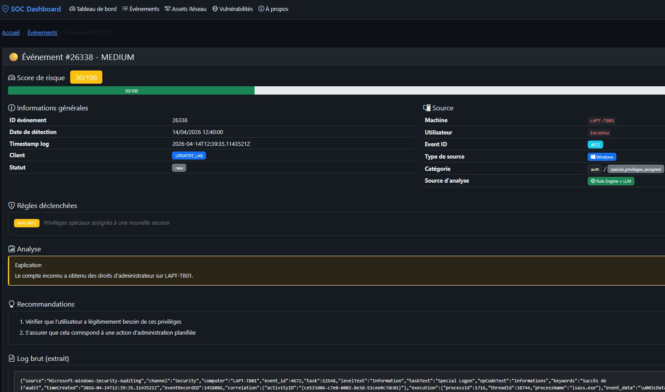This screenshot has width=665, height=392.
Task: Open the Vulnérabilités menu item
Action: point(233,9)
